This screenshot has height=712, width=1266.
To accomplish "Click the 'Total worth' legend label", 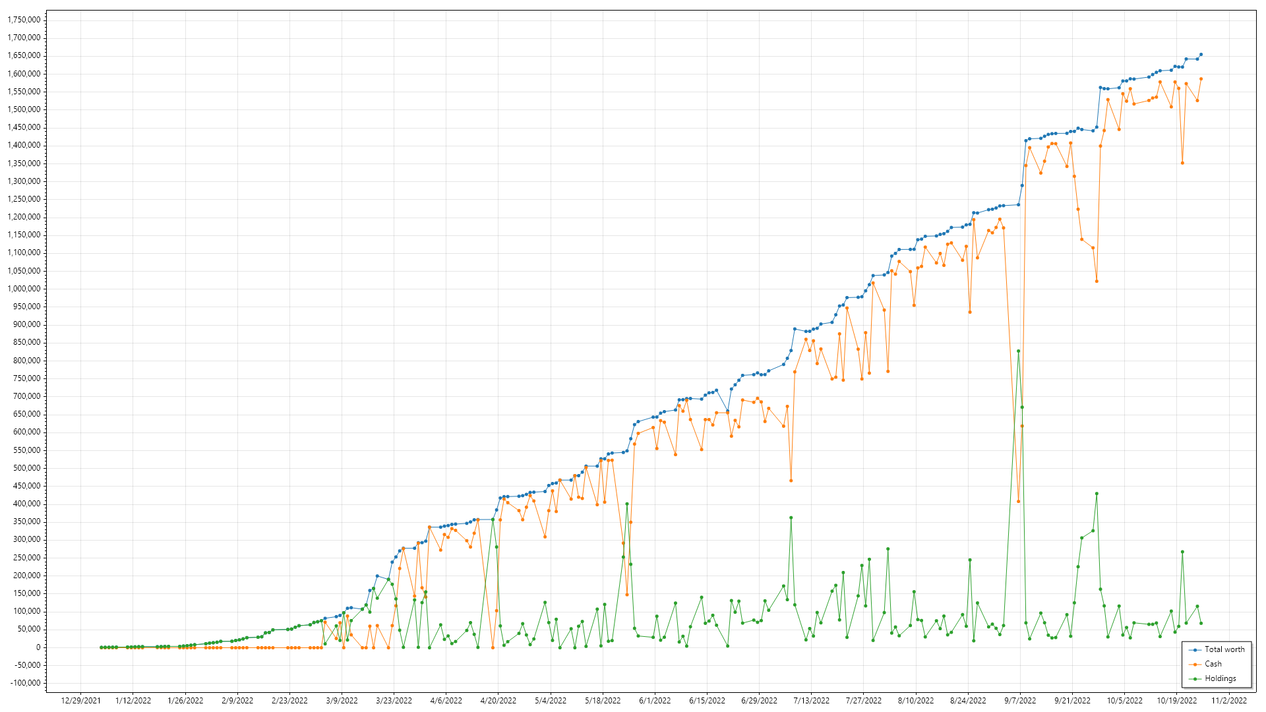I will (1224, 649).
